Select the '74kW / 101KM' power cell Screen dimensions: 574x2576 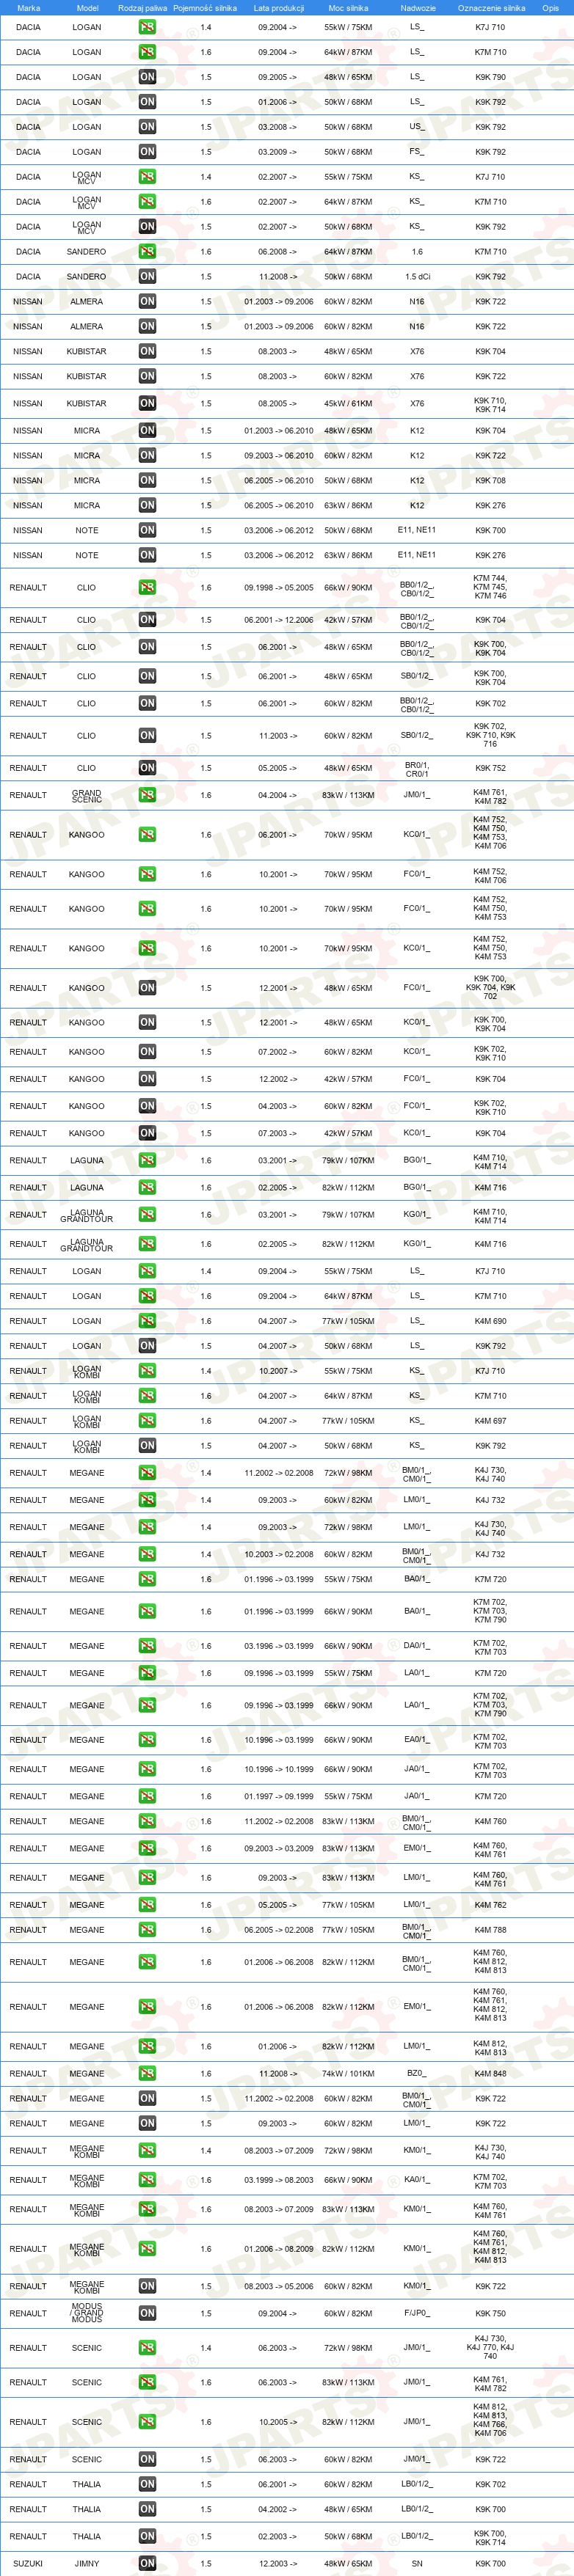[x=348, y=2073]
